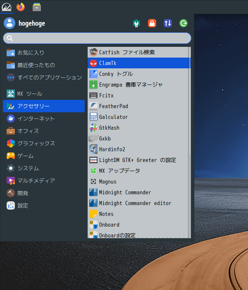This screenshot has height=290, width=248.
Task: Click the Engrampa archive manager icon
Action: [93, 85]
